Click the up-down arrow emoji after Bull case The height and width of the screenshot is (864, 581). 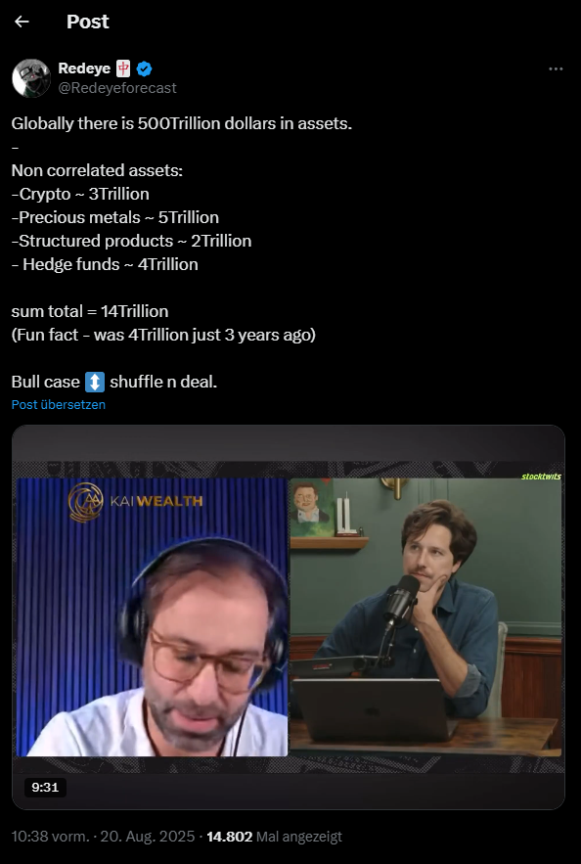coord(95,382)
